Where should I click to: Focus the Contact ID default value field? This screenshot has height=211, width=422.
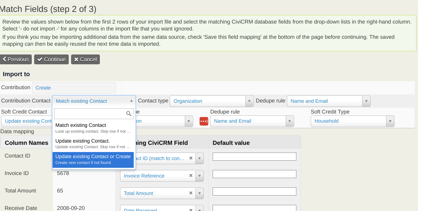pyautogui.click(x=254, y=156)
